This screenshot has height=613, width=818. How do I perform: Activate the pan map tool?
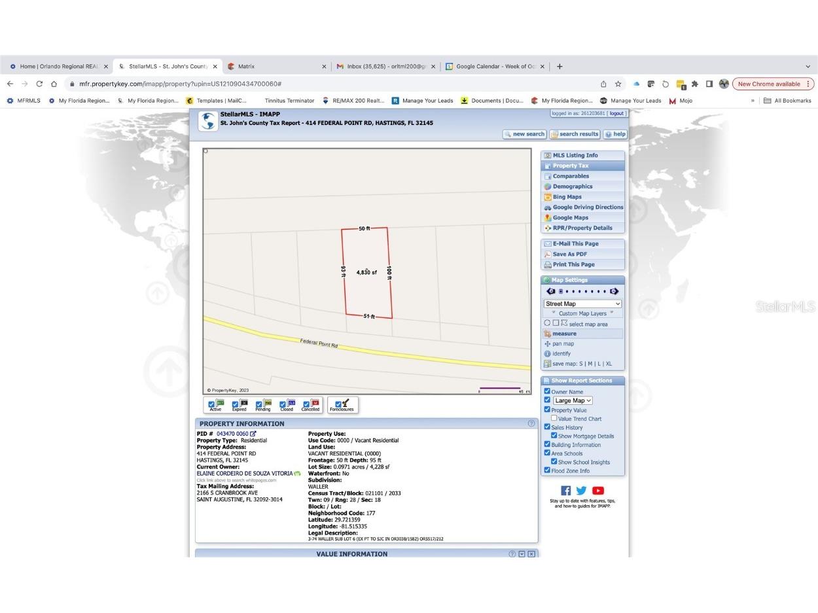tap(563, 343)
